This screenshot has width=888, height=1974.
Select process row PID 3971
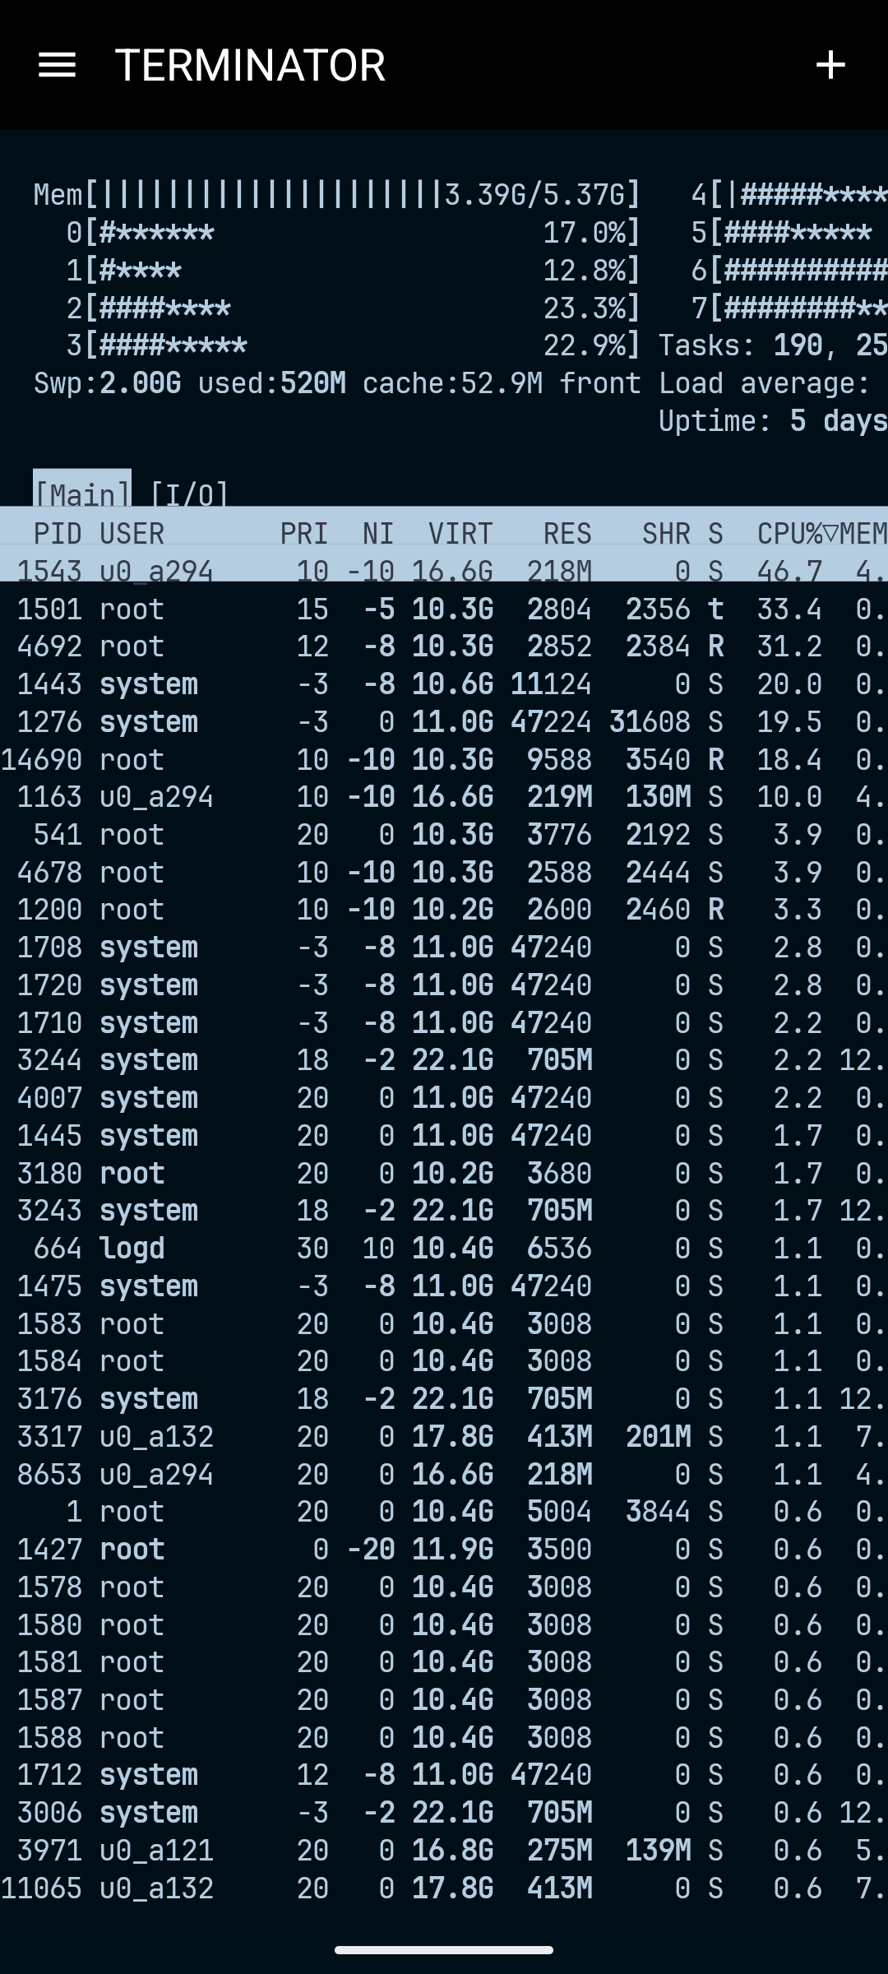click(444, 1851)
